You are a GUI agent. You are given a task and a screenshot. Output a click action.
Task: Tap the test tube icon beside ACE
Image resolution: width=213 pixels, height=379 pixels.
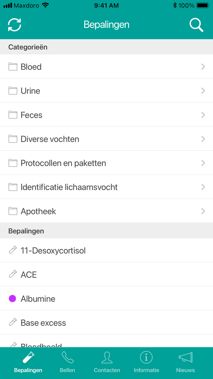point(12,274)
